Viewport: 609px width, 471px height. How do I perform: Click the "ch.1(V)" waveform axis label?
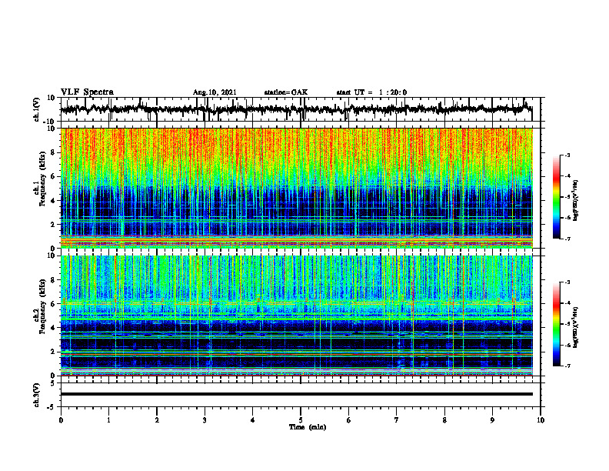point(37,109)
